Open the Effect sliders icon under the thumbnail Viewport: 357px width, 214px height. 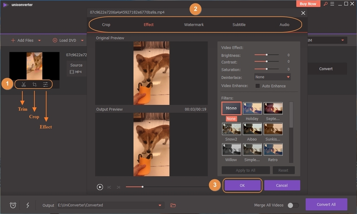coord(45,85)
